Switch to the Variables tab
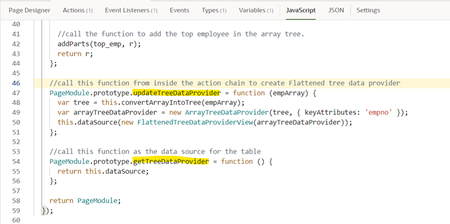 (x=256, y=11)
